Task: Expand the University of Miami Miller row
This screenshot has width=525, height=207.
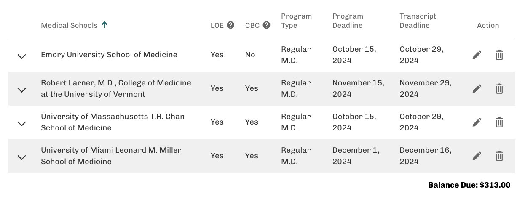Action: click(x=21, y=157)
